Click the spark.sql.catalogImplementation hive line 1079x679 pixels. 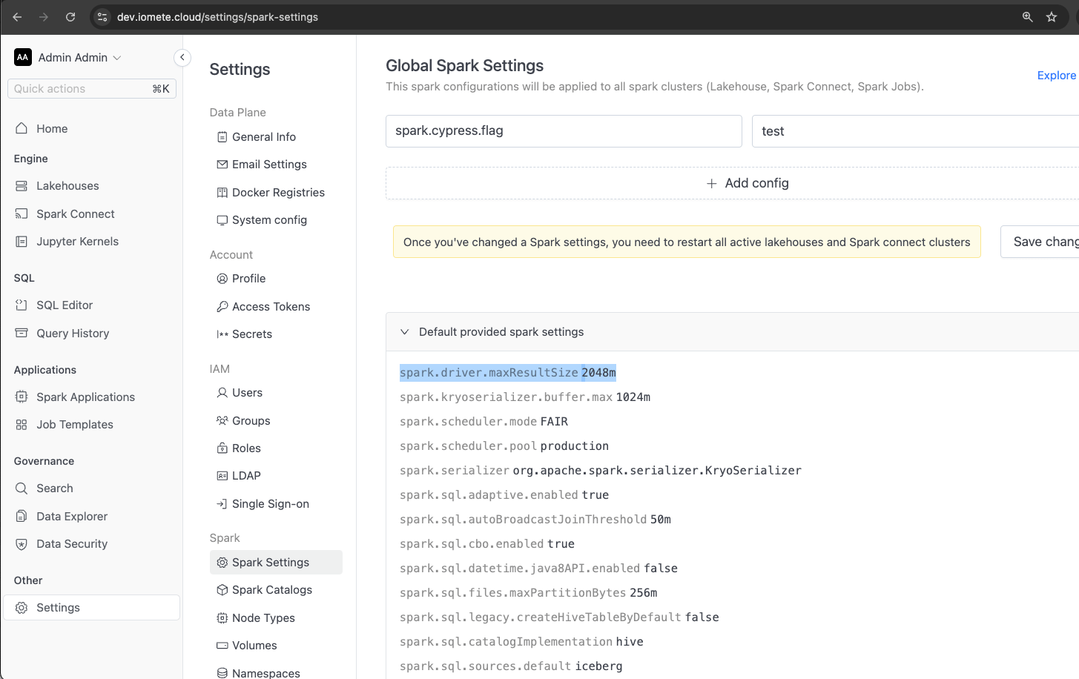pyautogui.click(x=521, y=642)
